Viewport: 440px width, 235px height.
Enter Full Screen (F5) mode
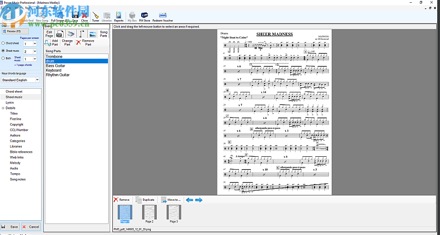(60, 16)
